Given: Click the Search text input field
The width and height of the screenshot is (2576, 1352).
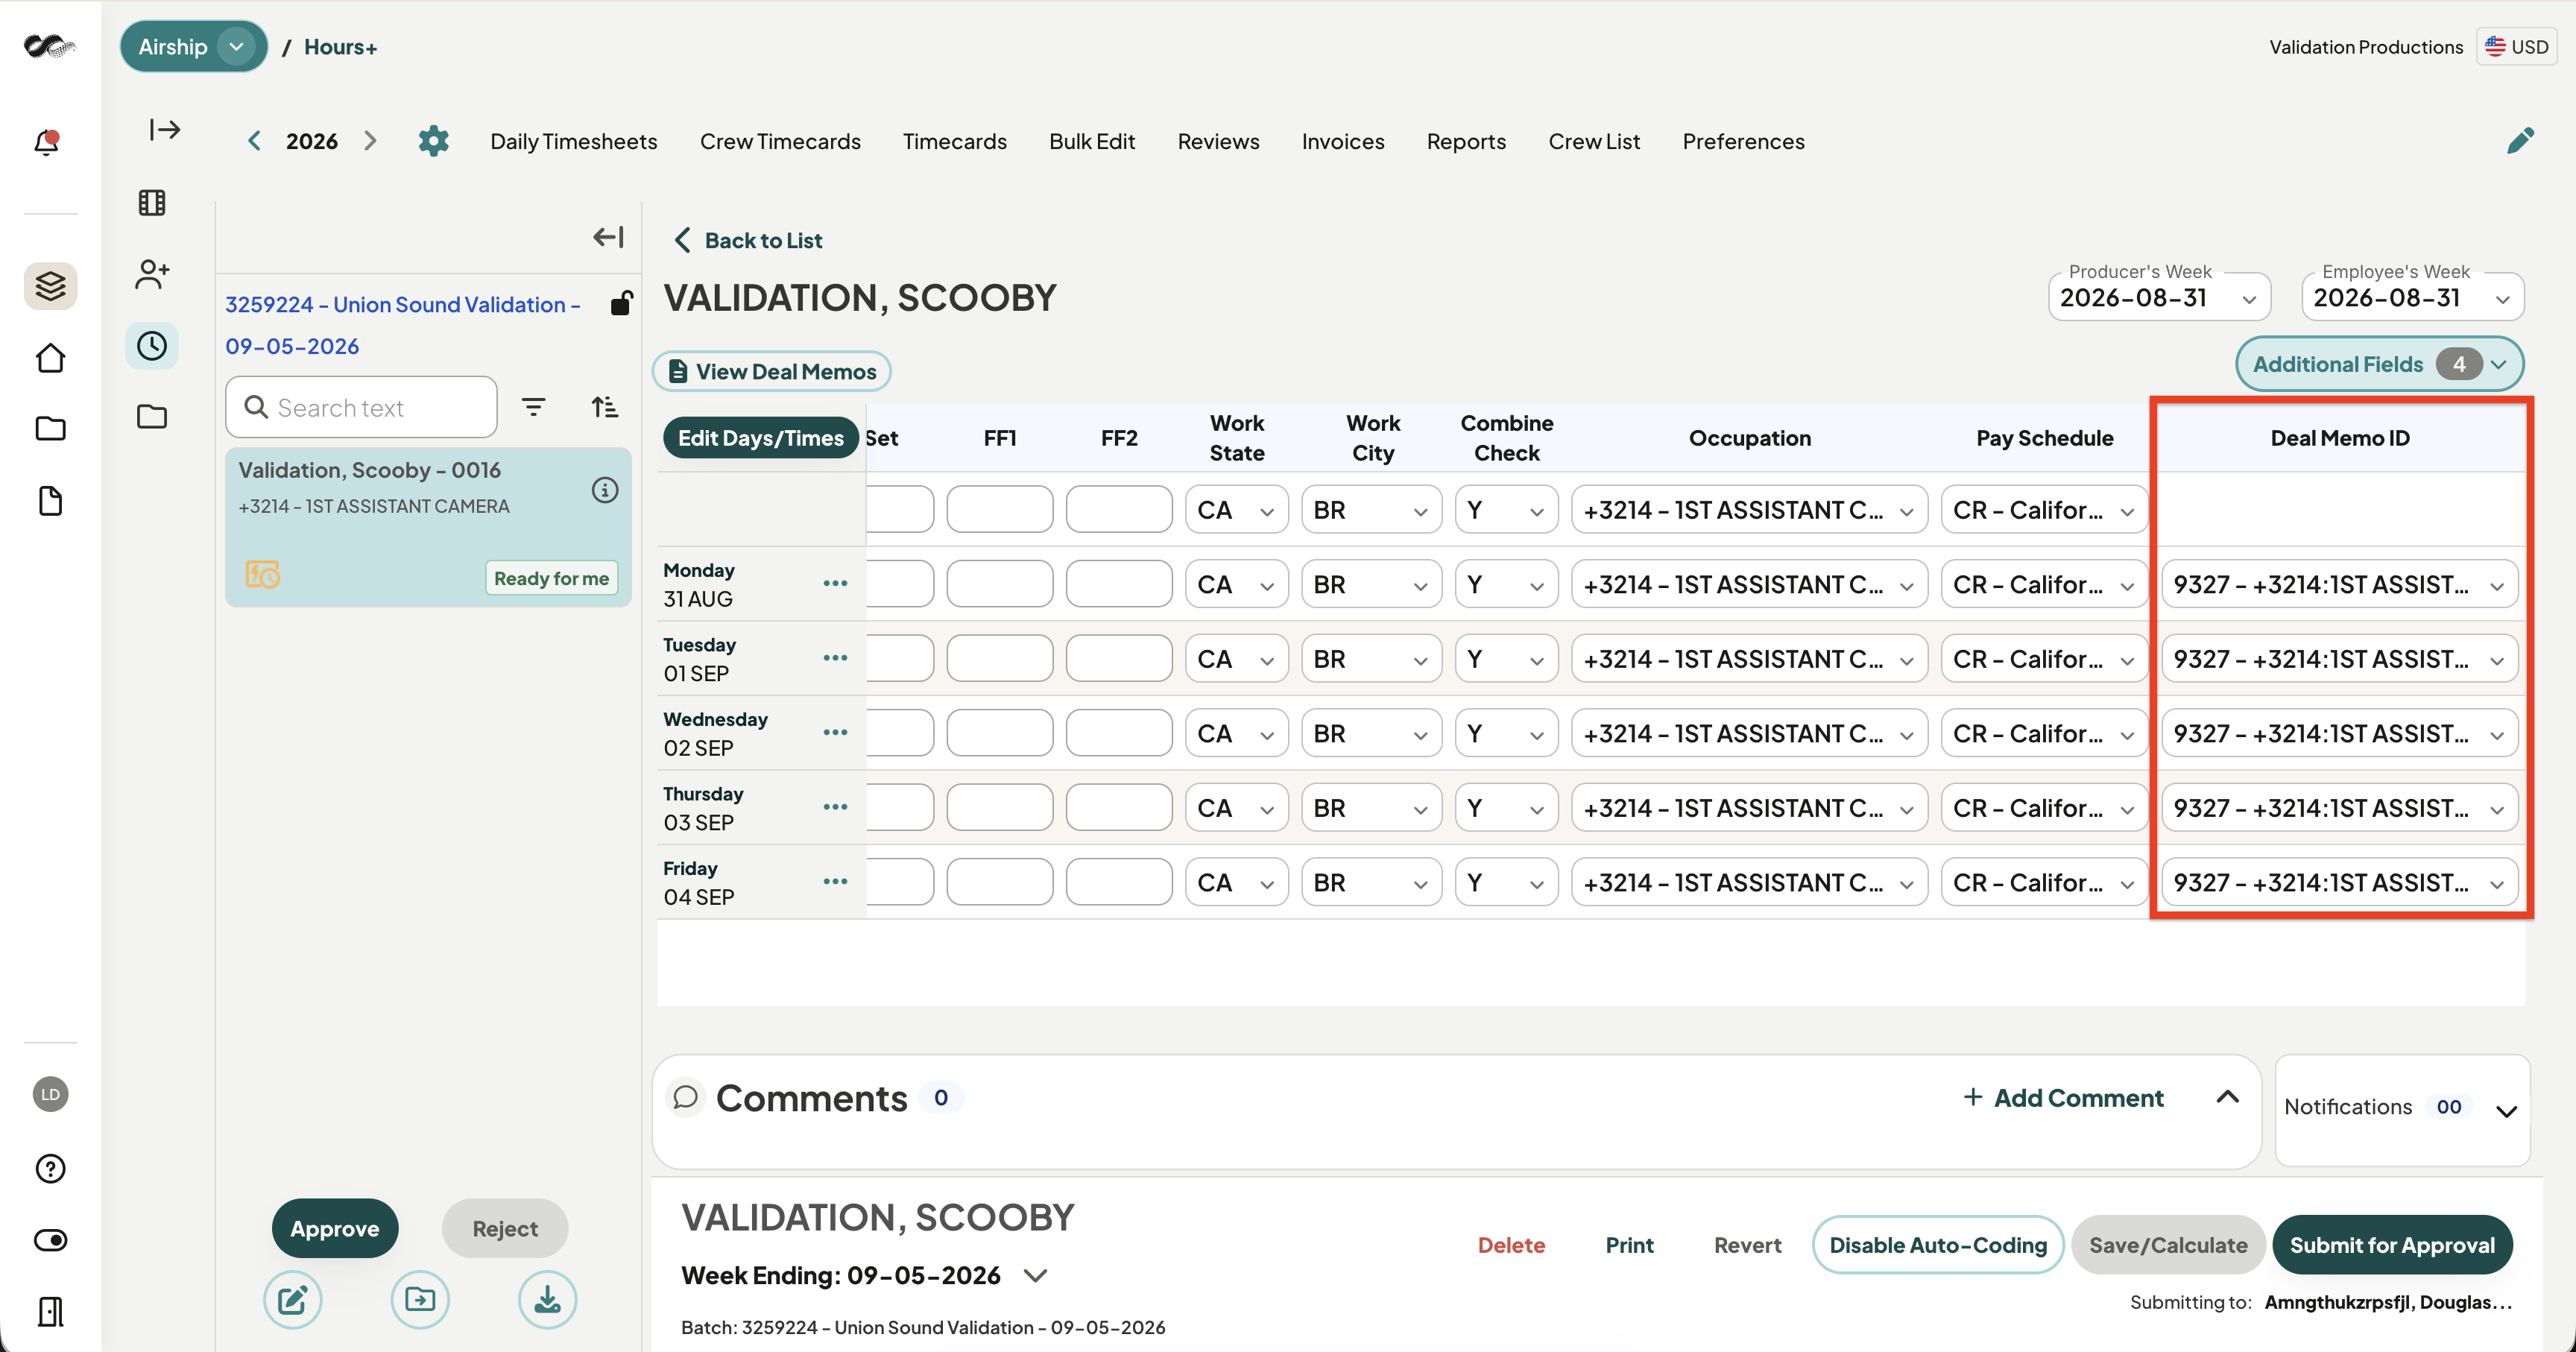Looking at the screenshot, I should [362, 407].
